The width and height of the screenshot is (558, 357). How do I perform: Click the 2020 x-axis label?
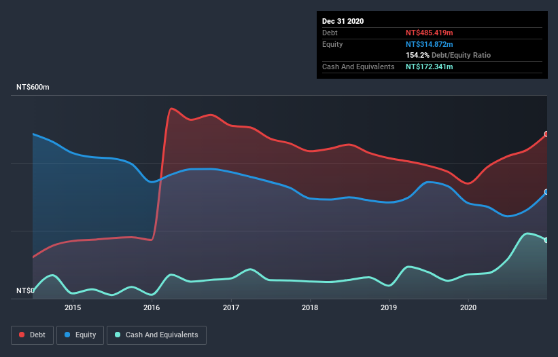(468, 307)
